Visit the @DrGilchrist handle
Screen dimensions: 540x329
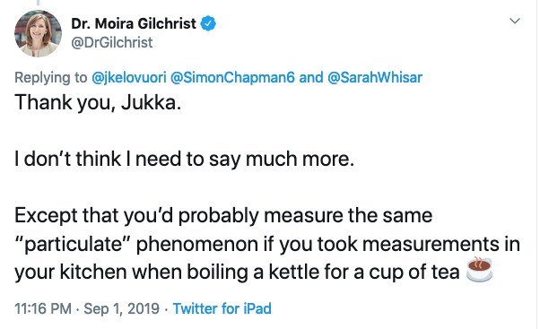pos(111,43)
